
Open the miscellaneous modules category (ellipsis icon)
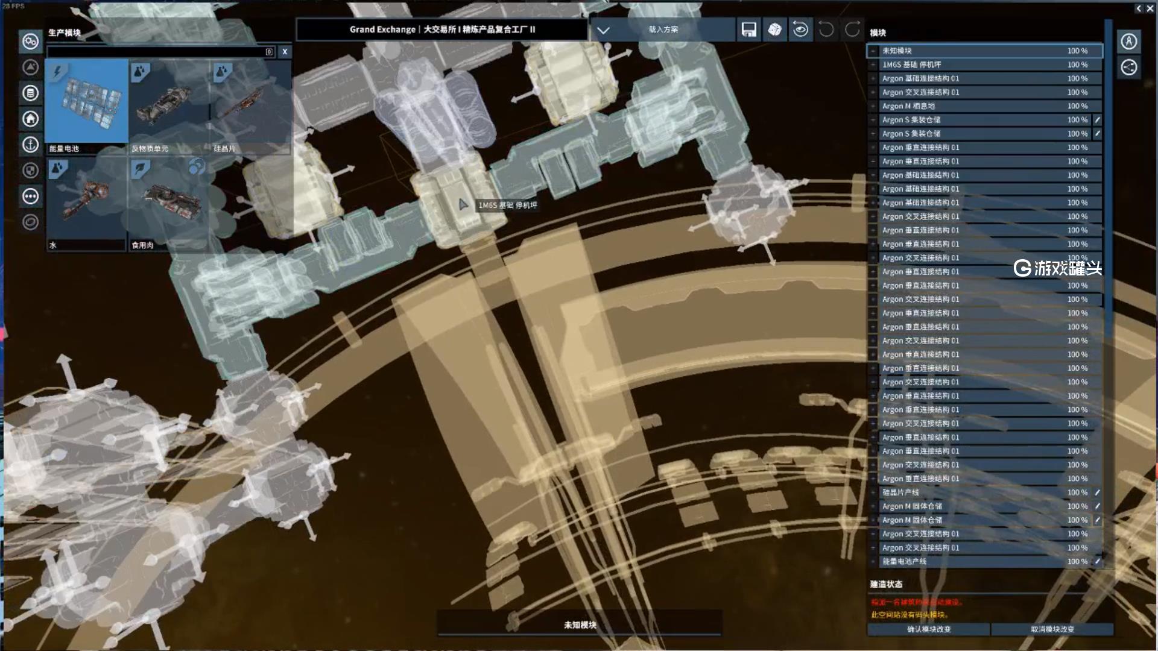pyautogui.click(x=30, y=196)
